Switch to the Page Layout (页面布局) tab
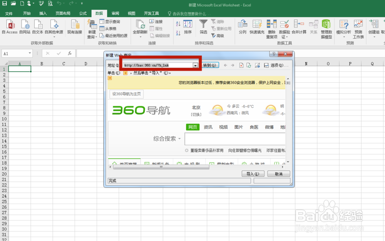Screen dimensions: 385x241 tap(63, 13)
